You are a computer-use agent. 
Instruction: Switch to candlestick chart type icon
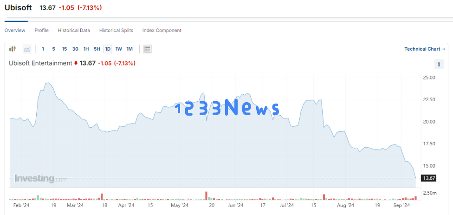coord(12,49)
